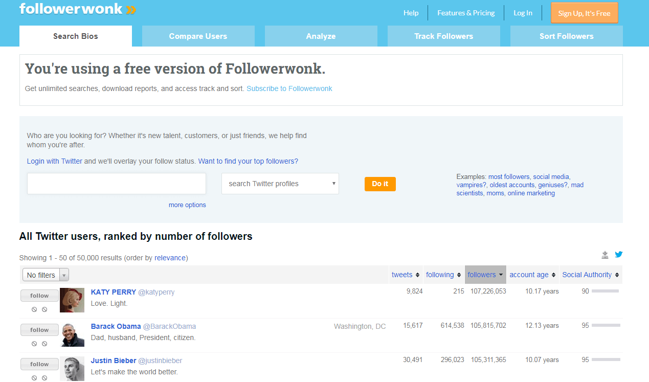Switch to Search Bios tab
Screen dimensions: 649x382
point(76,36)
